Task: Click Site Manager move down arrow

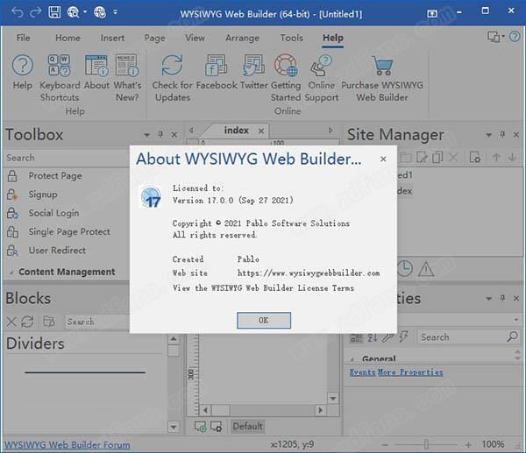Action: coord(512,157)
